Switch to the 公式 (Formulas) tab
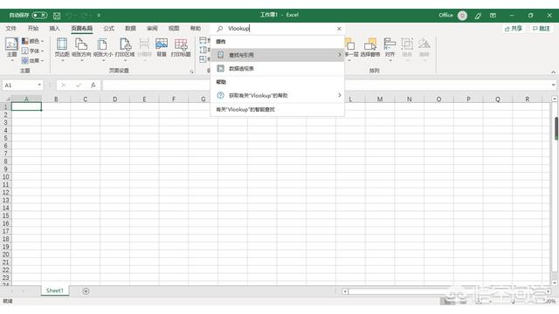Image resolution: width=559 pixels, height=314 pixels. pyautogui.click(x=108, y=28)
